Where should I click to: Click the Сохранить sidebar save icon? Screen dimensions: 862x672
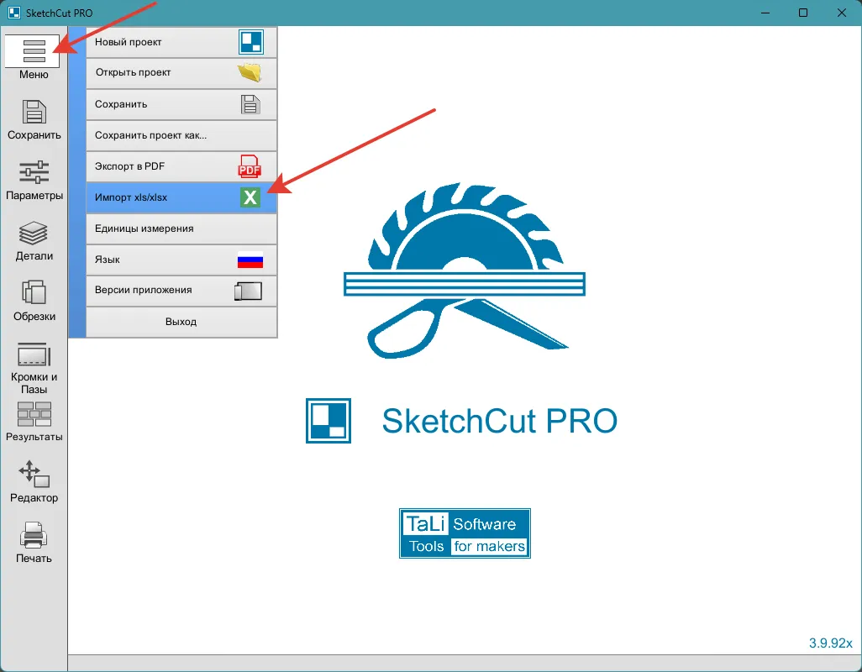(34, 118)
